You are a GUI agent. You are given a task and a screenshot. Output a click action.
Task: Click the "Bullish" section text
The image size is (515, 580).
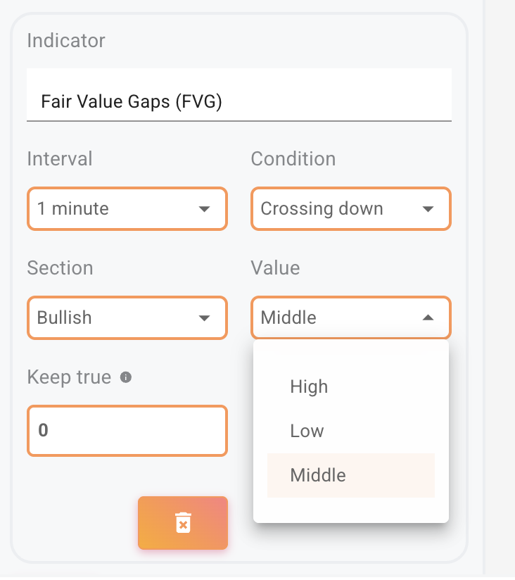coord(65,317)
